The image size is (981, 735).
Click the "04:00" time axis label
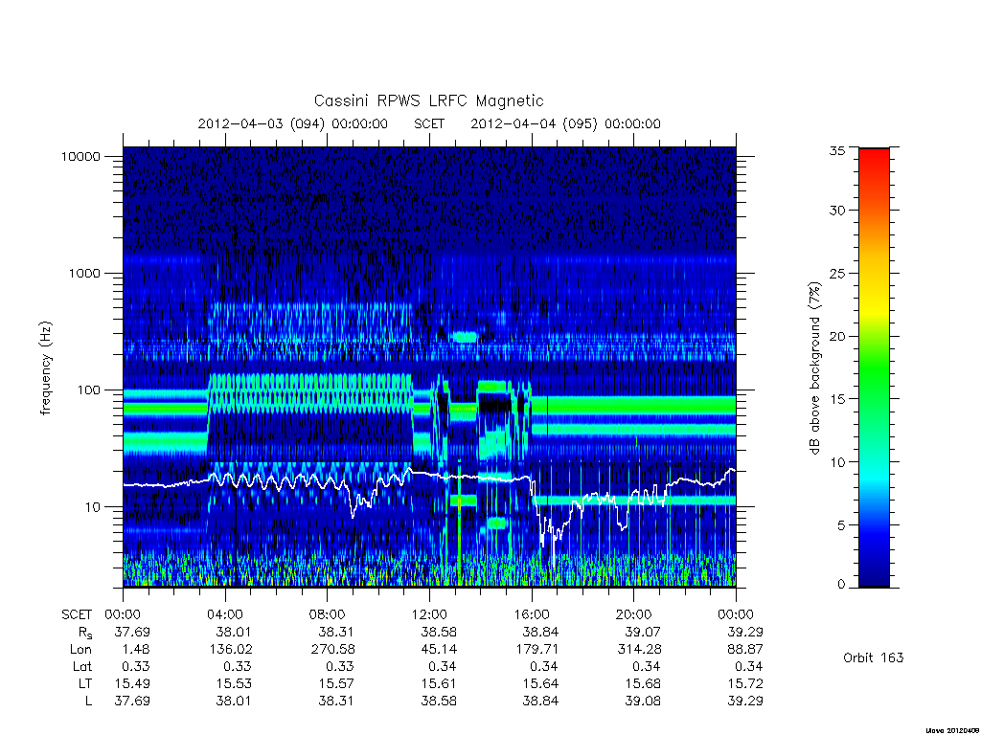tap(225, 614)
